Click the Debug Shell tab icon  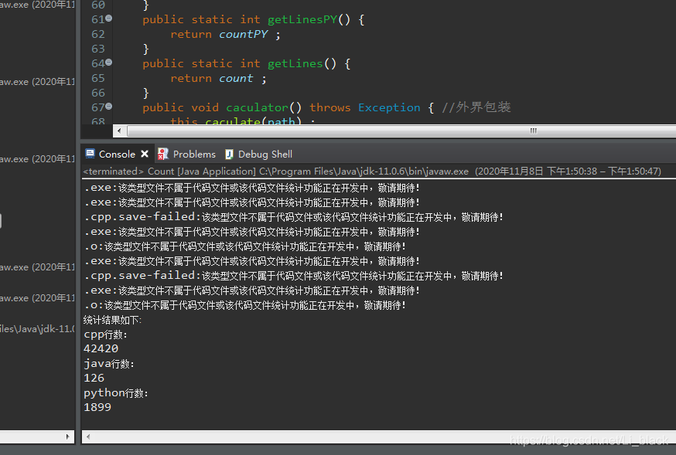(x=230, y=154)
